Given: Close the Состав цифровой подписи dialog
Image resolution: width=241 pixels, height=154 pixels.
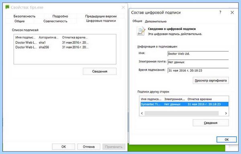Looking at the screenshot, I should coord(232,12).
